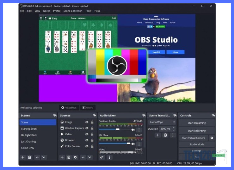Lock the Browser source
Image resolution: width=234 pixels, height=170 pixels.
pyautogui.click(x=92, y=140)
